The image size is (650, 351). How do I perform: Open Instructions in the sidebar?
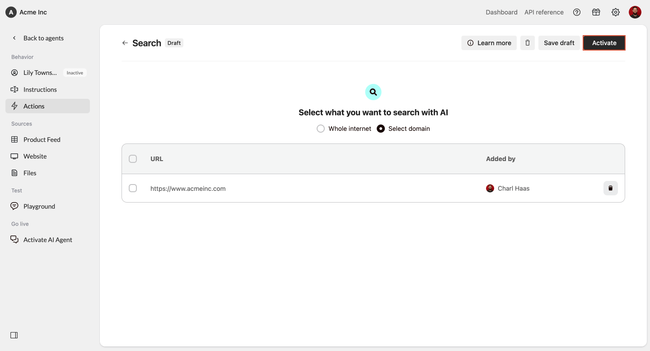[47, 89]
